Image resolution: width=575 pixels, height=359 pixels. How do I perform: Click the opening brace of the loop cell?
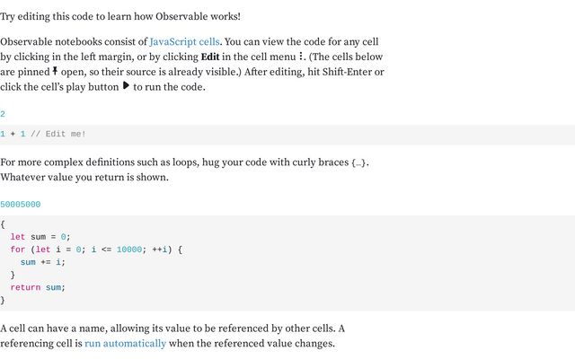(x=3, y=224)
